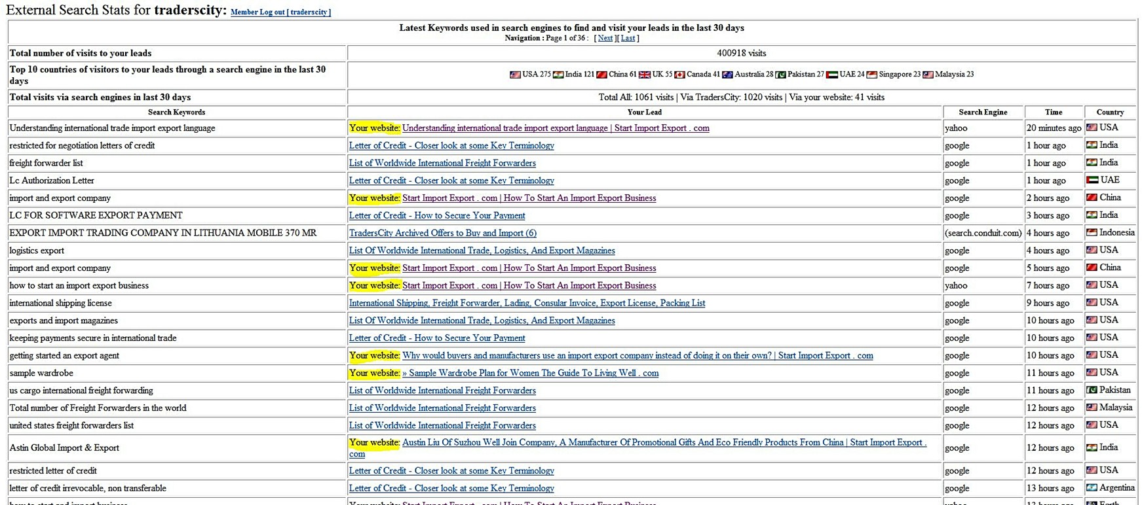Click the USA flag in 'sample wardrobe' row

point(1092,372)
